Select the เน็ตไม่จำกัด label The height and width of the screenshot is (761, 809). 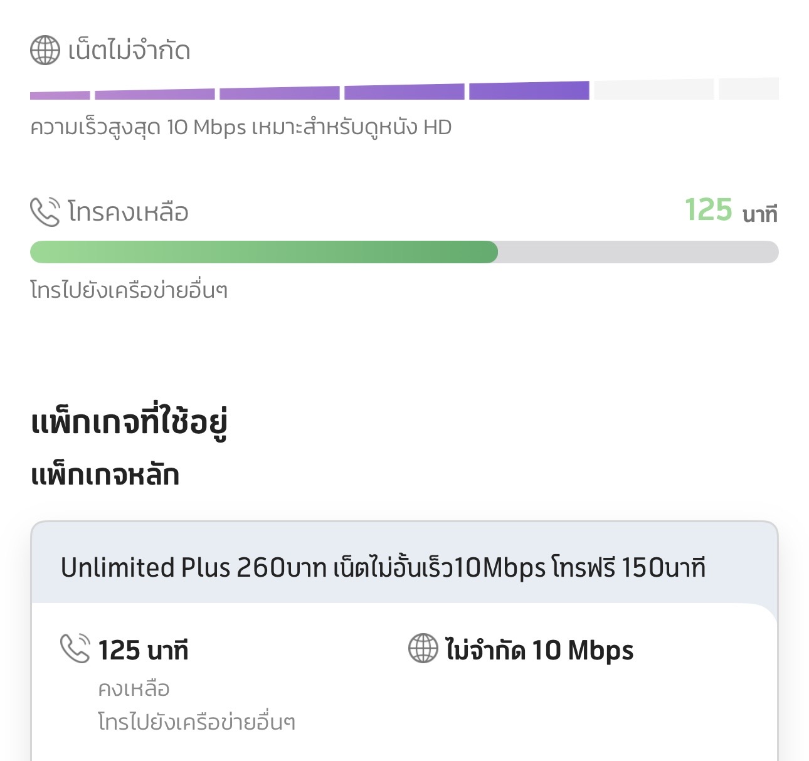click(129, 51)
